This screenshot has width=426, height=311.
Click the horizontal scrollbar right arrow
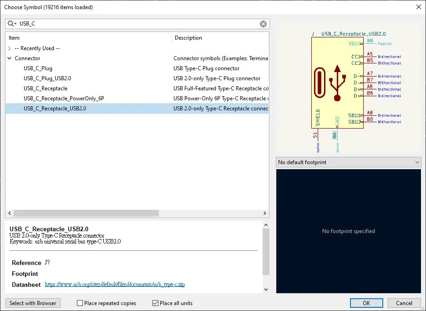click(264, 213)
